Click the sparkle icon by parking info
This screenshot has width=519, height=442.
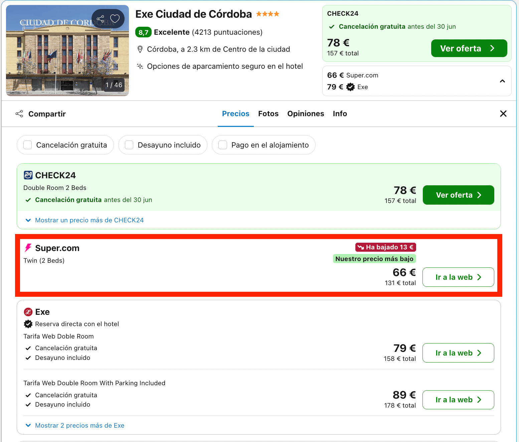tap(140, 66)
